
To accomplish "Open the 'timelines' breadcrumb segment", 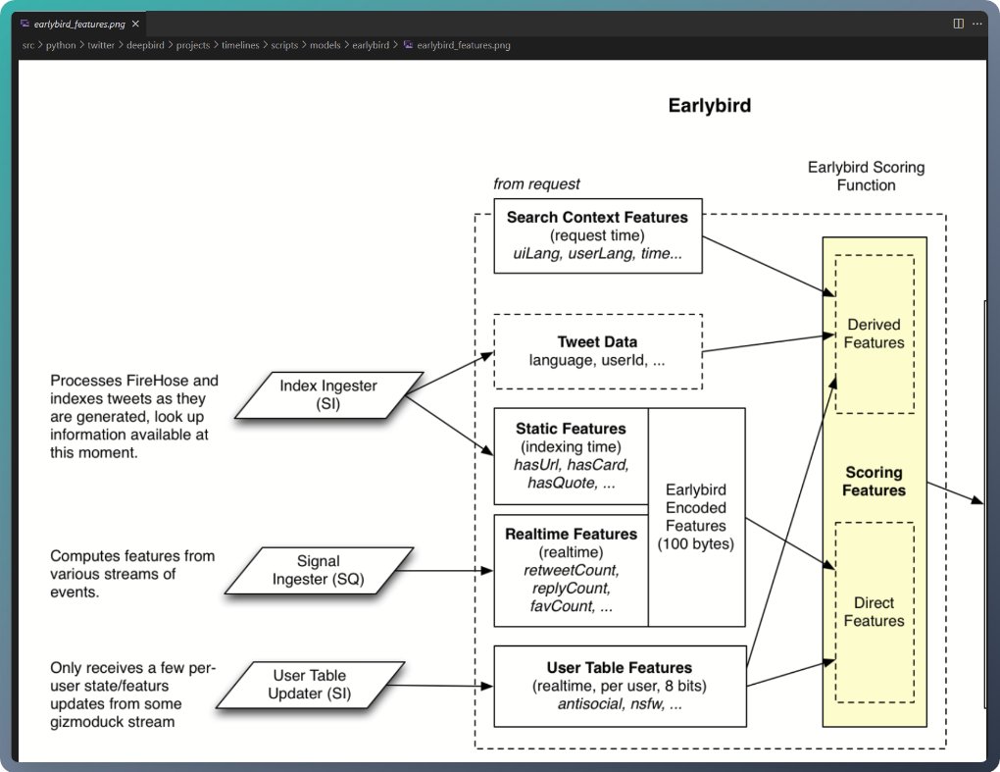I will click(240, 45).
